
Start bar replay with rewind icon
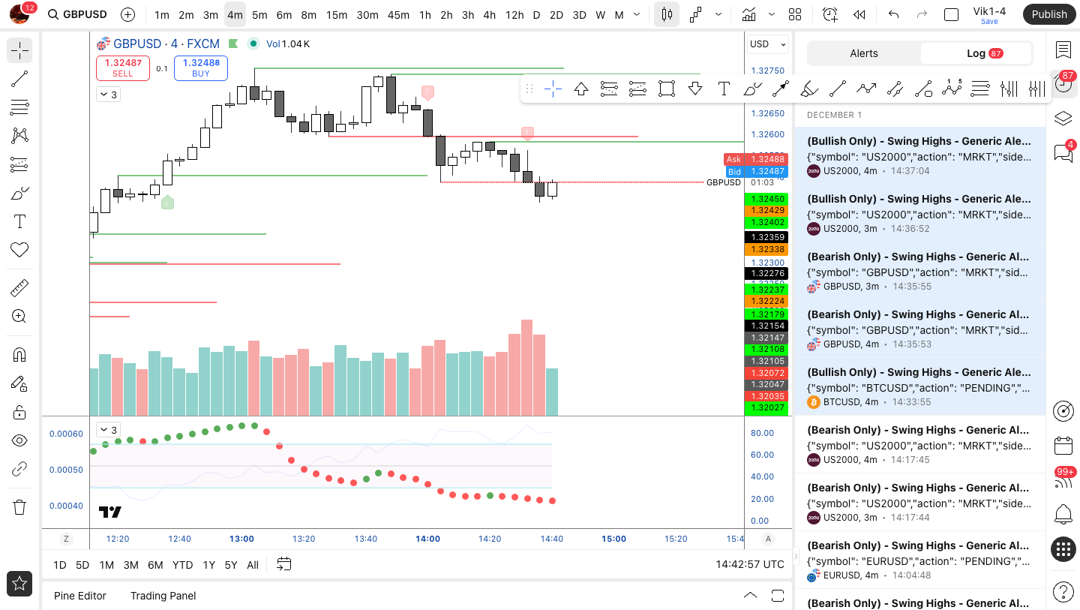point(859,14)
